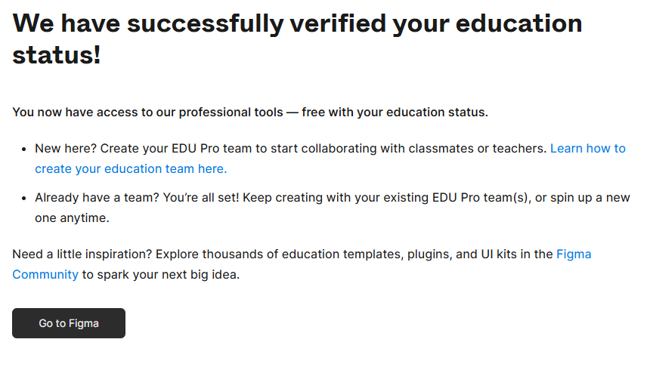This screenshot has height=367, width=650.
Task: Click the first bullet point marker
Action: click(24, 149)
